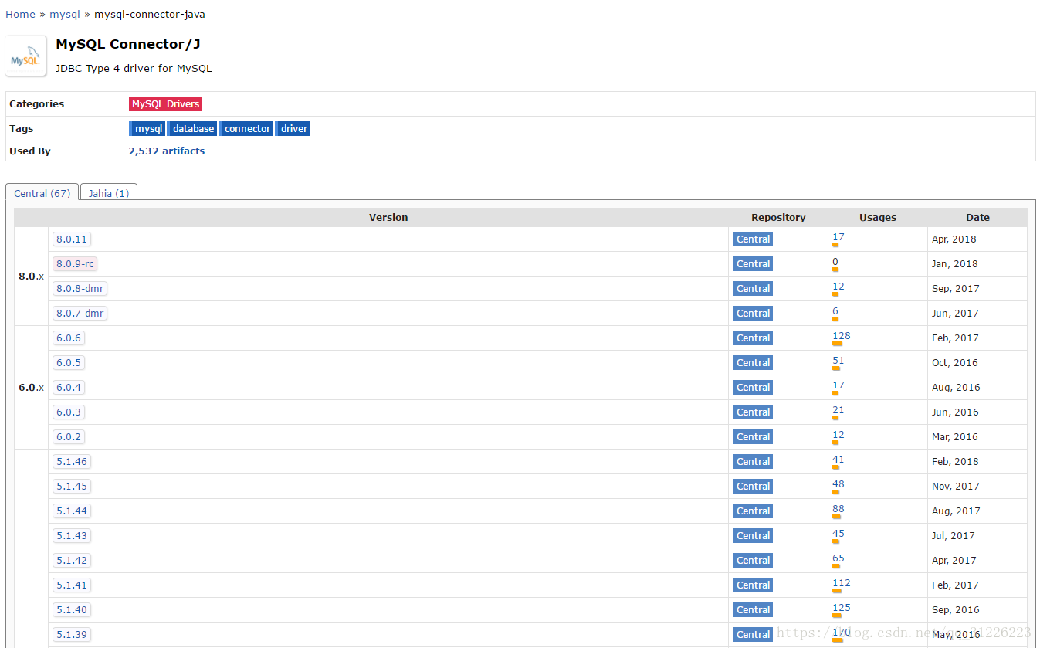Click the Central badge for version 8.0.9-rc
Screen dimensions: 1040x648
(753, 263)
